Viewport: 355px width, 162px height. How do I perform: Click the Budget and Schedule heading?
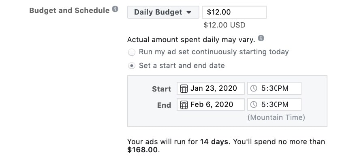coord(69,10)
